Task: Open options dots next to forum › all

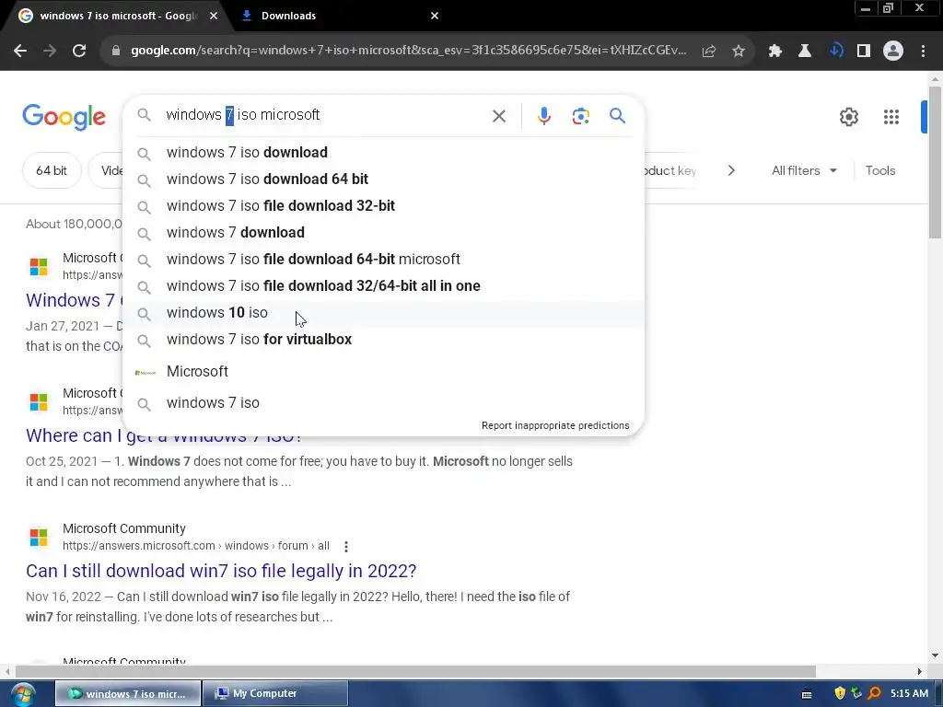Action: [x=346, y=547]
